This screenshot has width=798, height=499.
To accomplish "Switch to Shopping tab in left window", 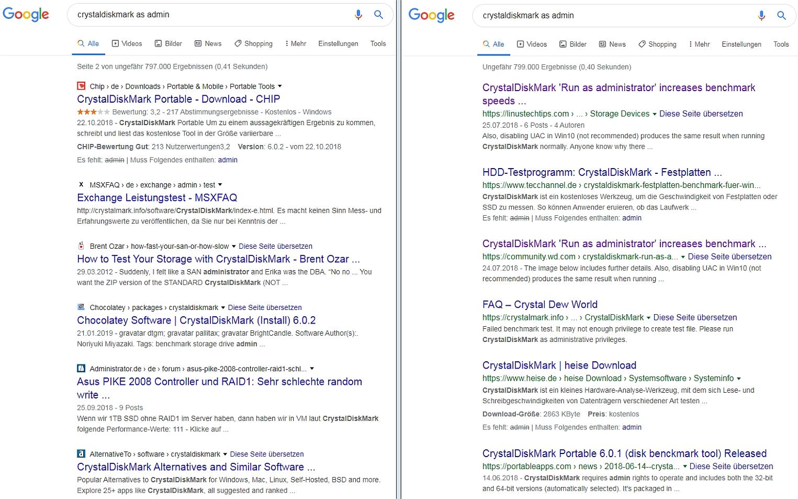I will 254,43.
